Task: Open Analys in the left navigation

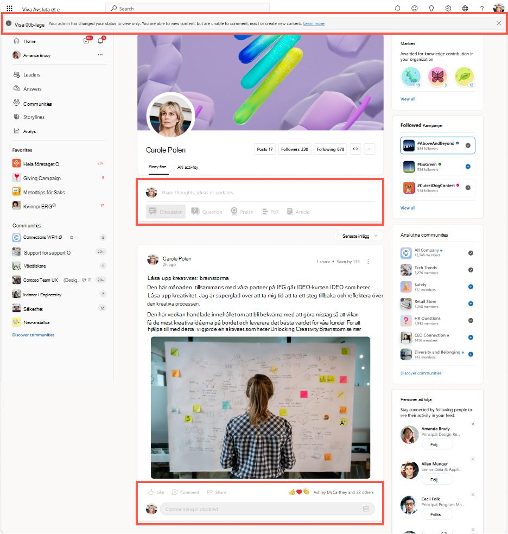Action: (29, 131)
